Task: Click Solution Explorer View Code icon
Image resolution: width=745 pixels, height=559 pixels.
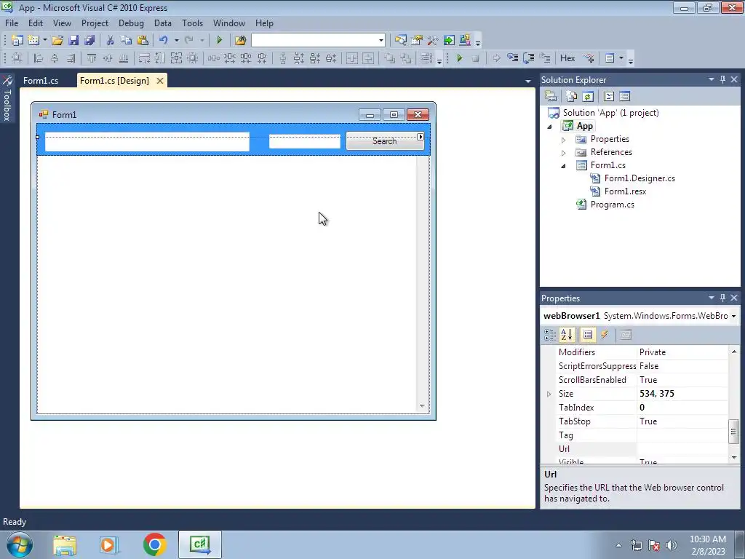Action: point(609,97)
